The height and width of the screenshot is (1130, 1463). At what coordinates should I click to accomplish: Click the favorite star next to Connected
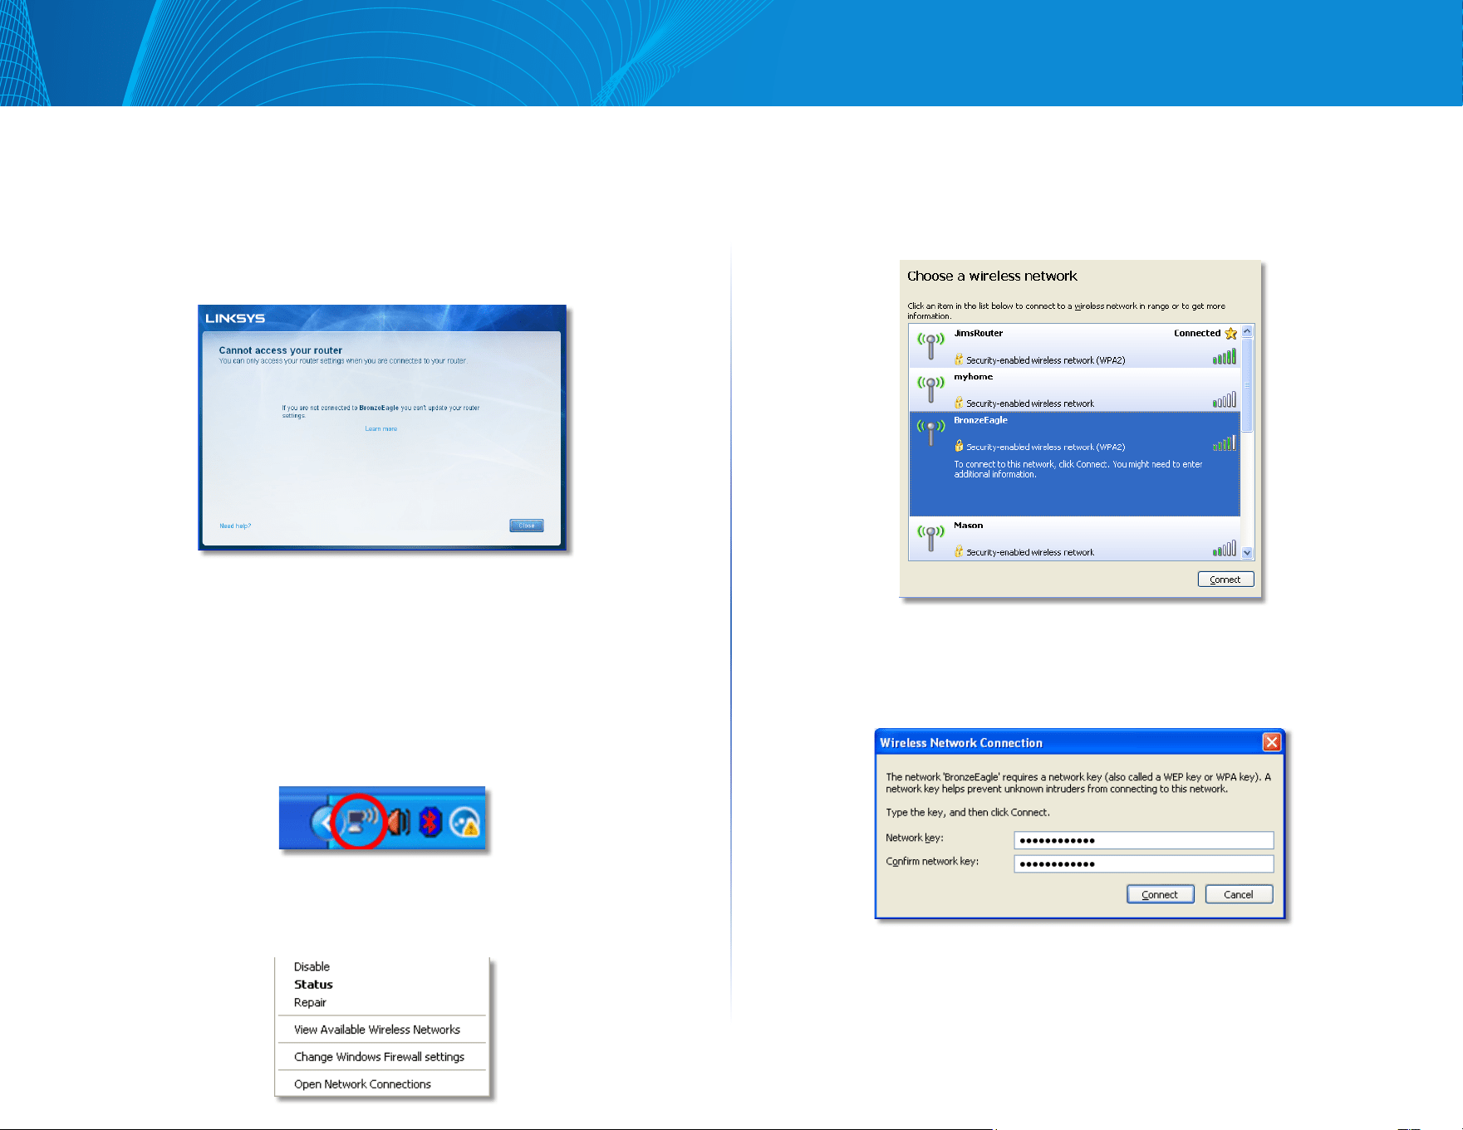point(1230,333)
